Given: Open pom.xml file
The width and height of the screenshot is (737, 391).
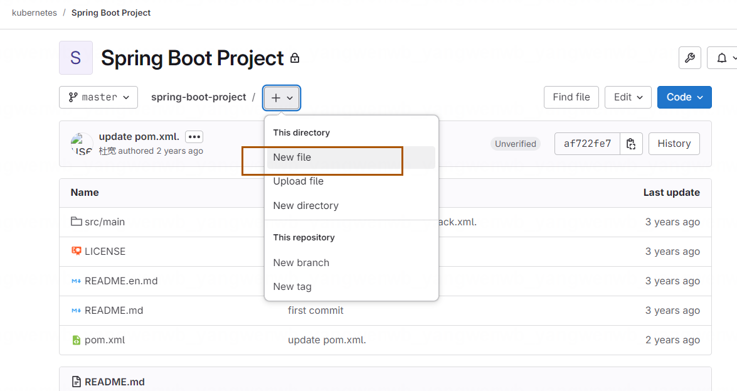Looking at the screenshot, I should 105,340.
